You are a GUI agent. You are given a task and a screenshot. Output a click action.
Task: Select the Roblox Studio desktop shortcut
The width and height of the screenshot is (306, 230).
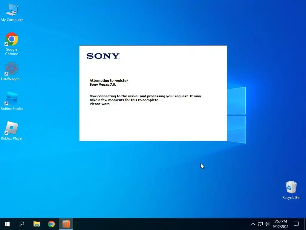click(12, 101)
